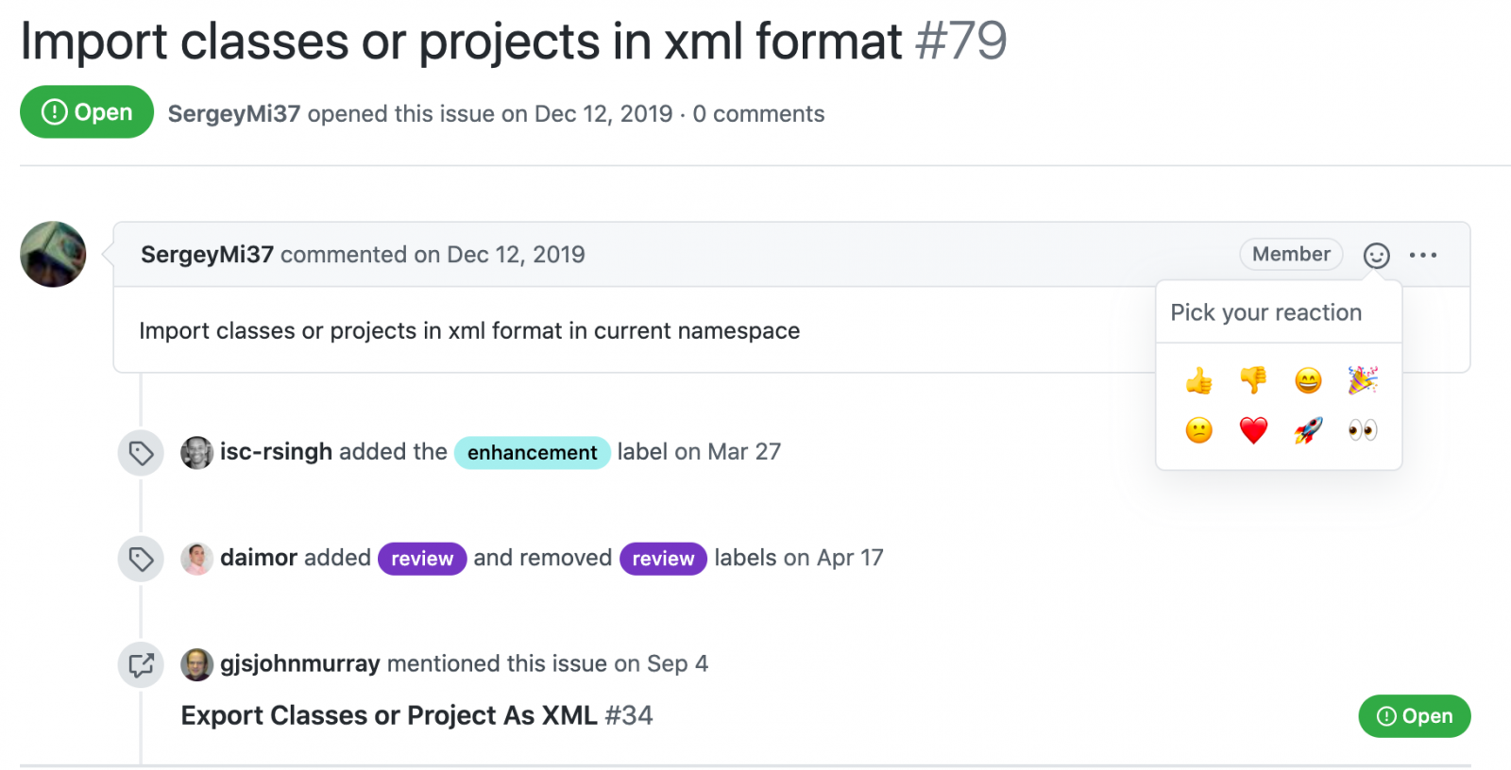Select the confused face reaction
This screenshot has height=770, width=1511.
(x=1198, y=430)
